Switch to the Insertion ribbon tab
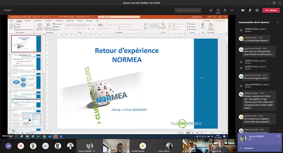The image size is (283, 153). pos(28,21)
